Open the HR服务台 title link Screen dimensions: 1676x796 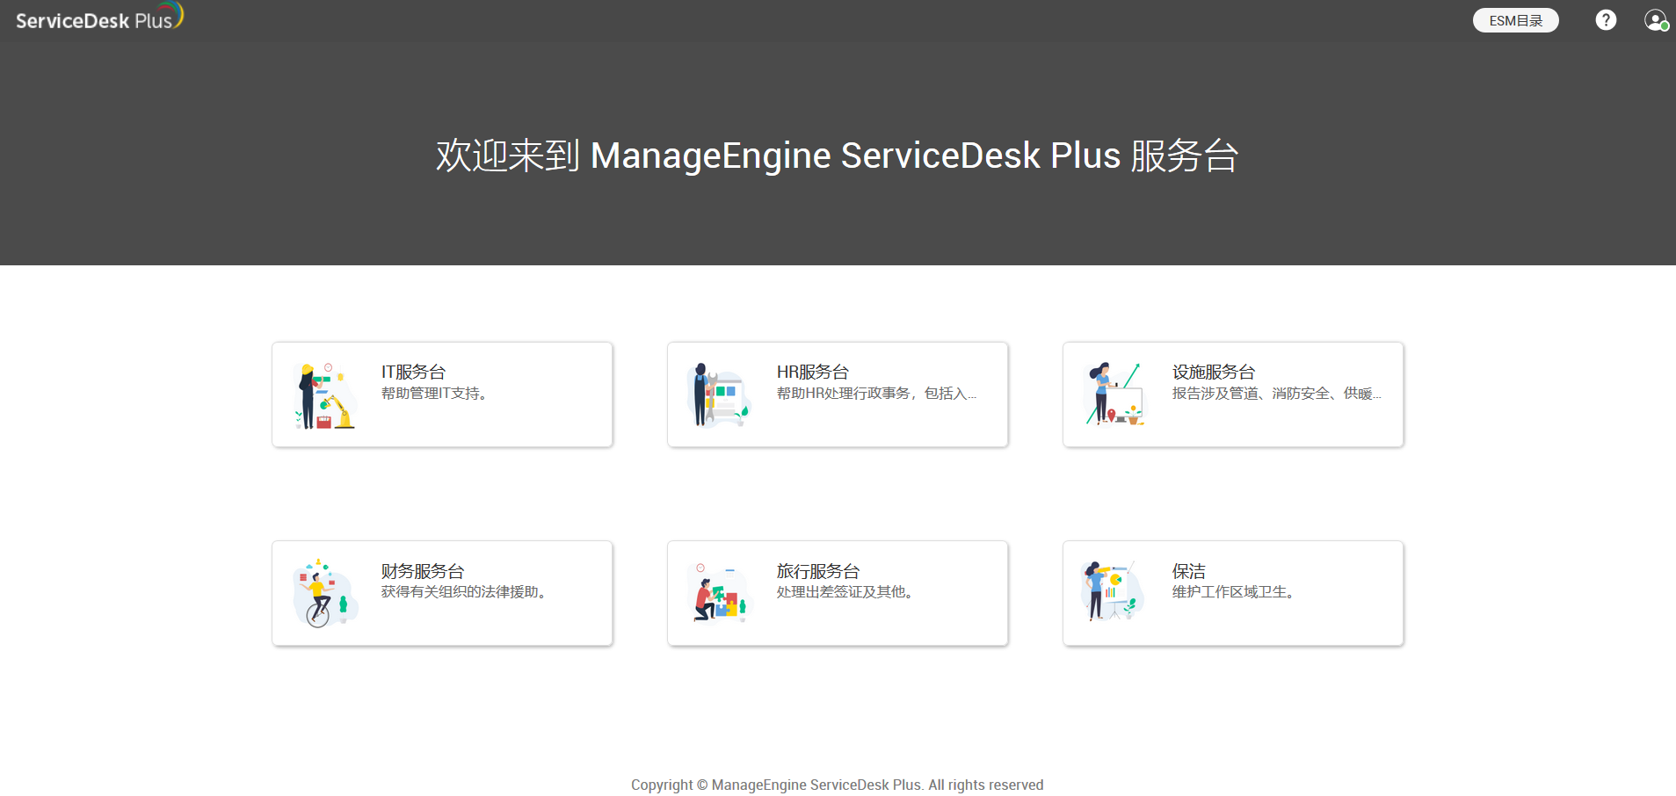click(x=813, y=372)
